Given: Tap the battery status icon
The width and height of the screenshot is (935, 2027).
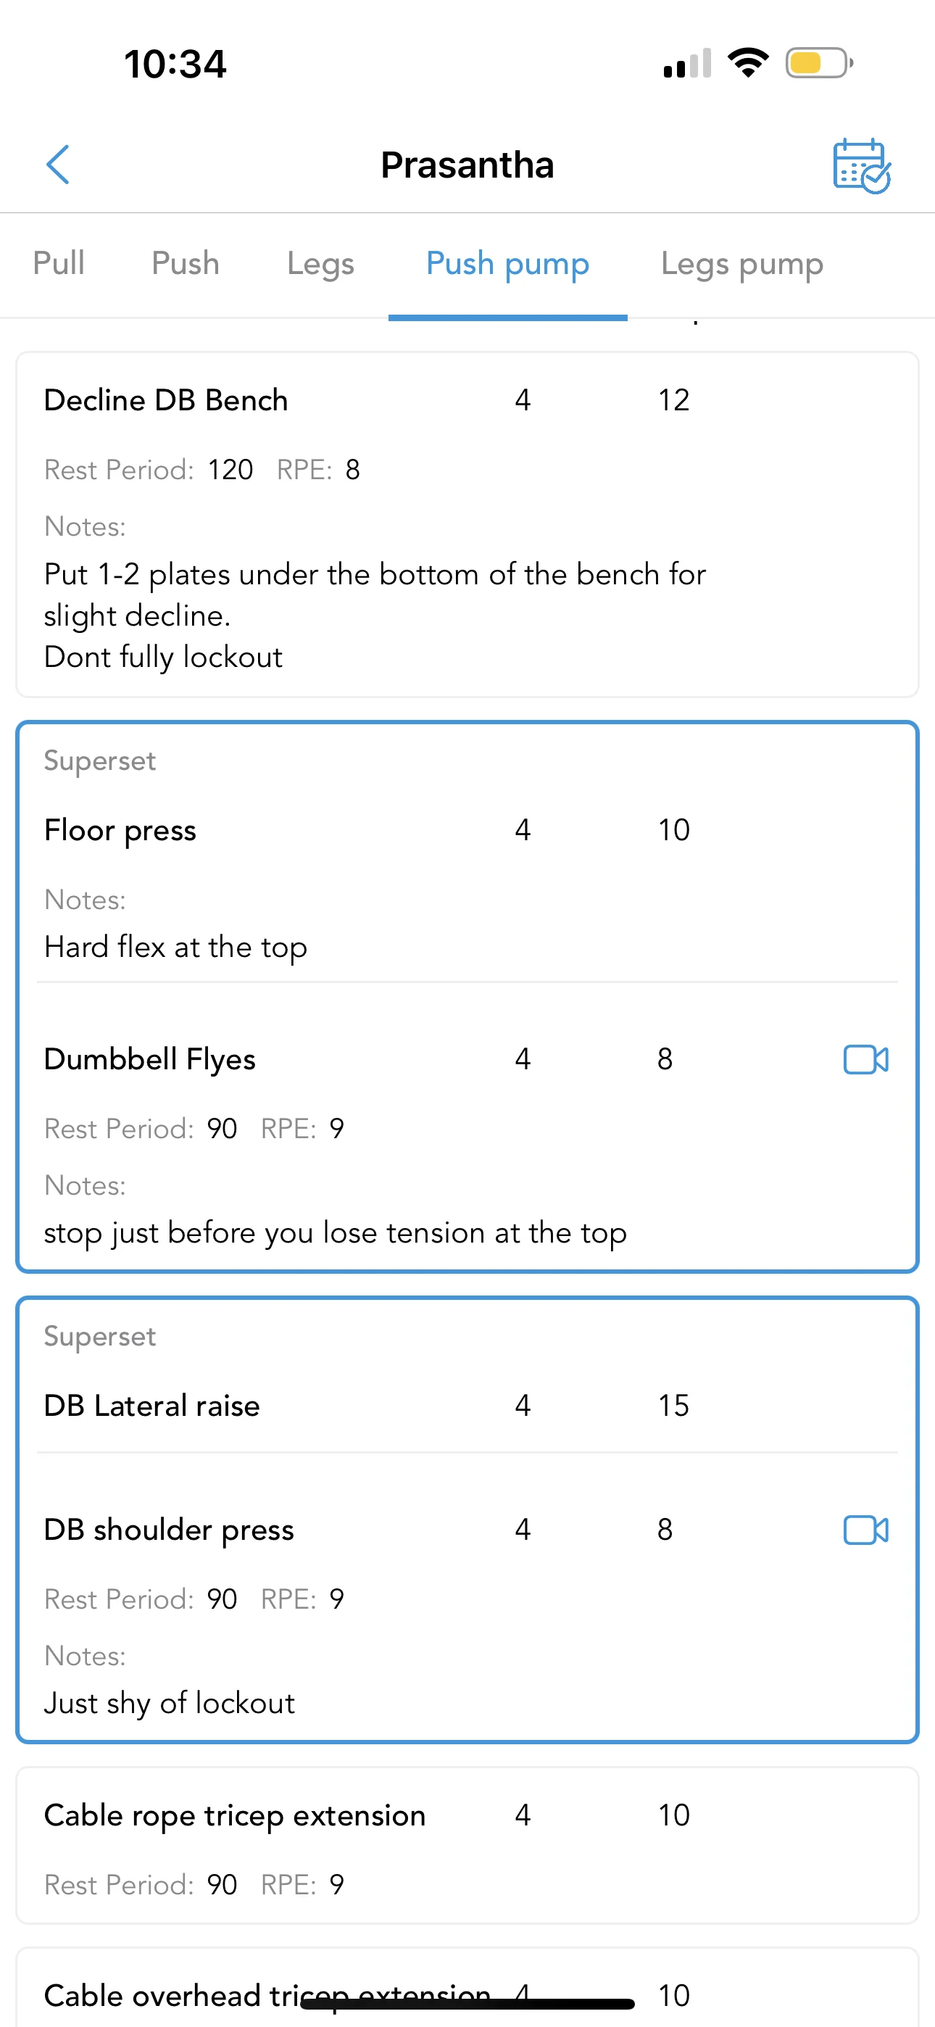Looking at the screenshot, I should pos(818,63).
